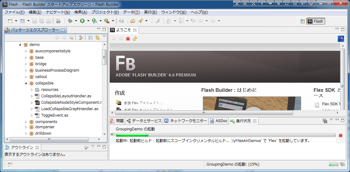Click Package Explorer's go up folder icon

coord(71,38)
